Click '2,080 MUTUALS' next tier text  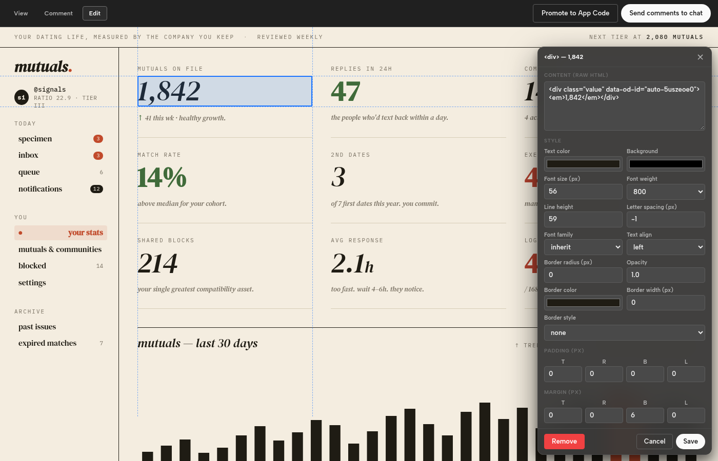click(674, 37)
